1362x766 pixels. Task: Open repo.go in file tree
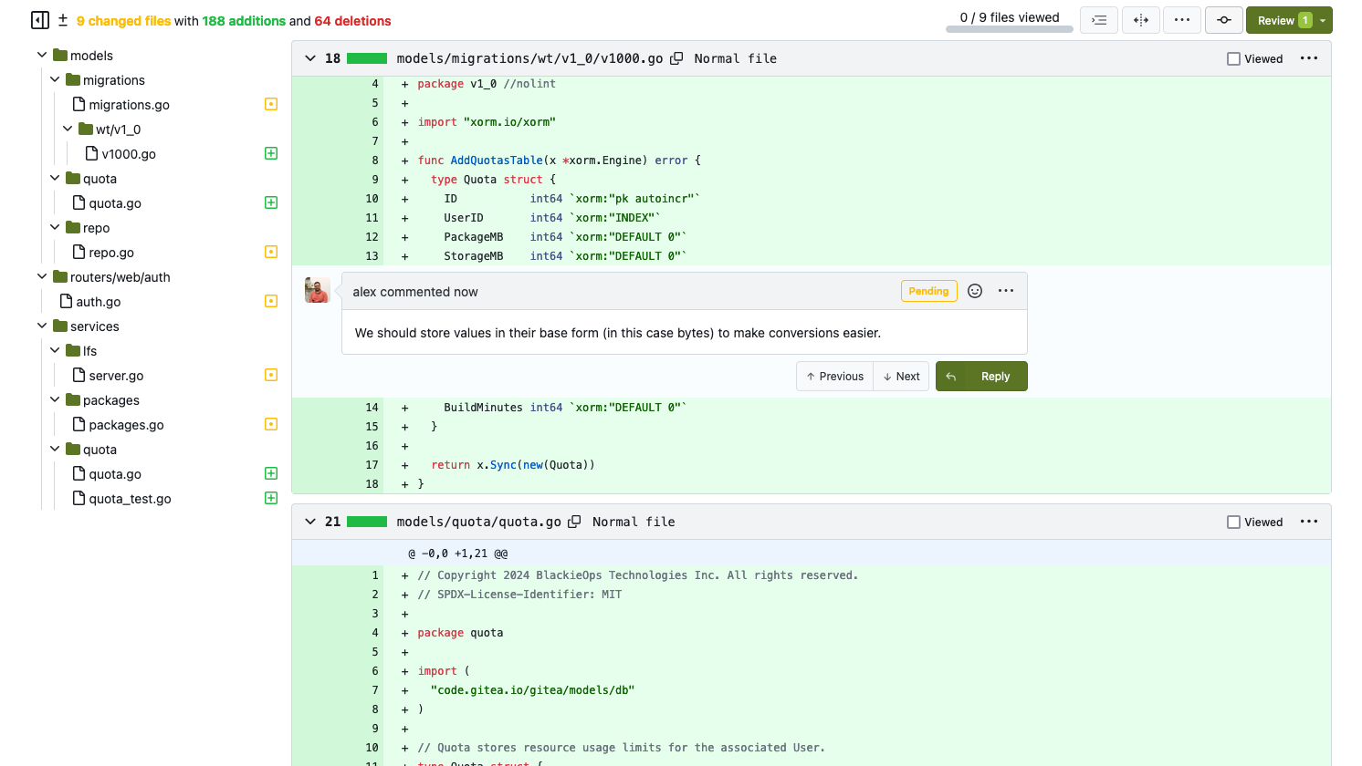[x=111, y=253]
